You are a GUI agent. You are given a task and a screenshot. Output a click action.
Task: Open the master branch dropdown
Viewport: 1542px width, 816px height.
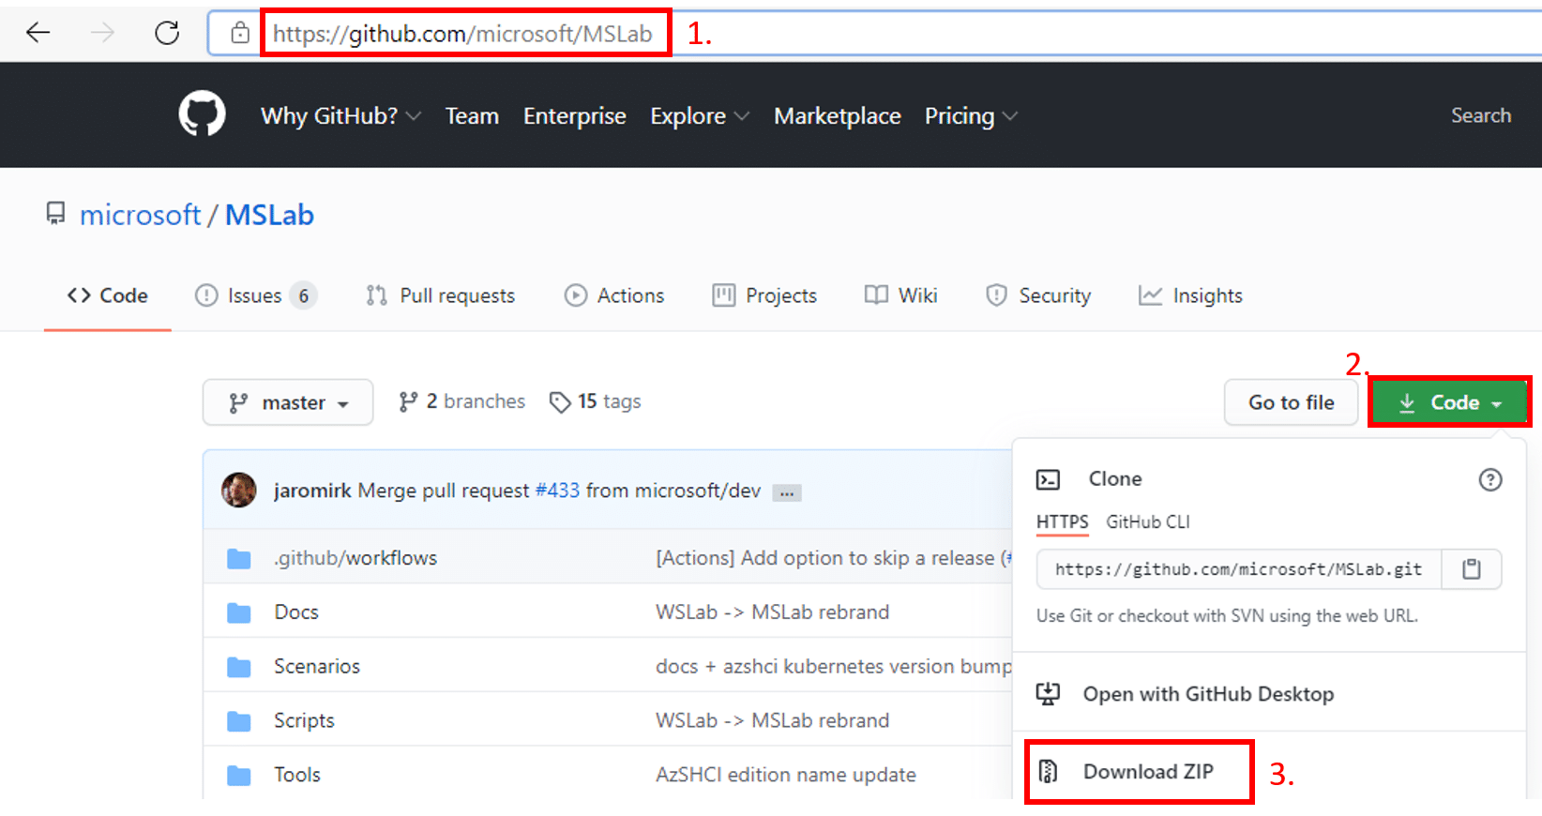point(288,402)
